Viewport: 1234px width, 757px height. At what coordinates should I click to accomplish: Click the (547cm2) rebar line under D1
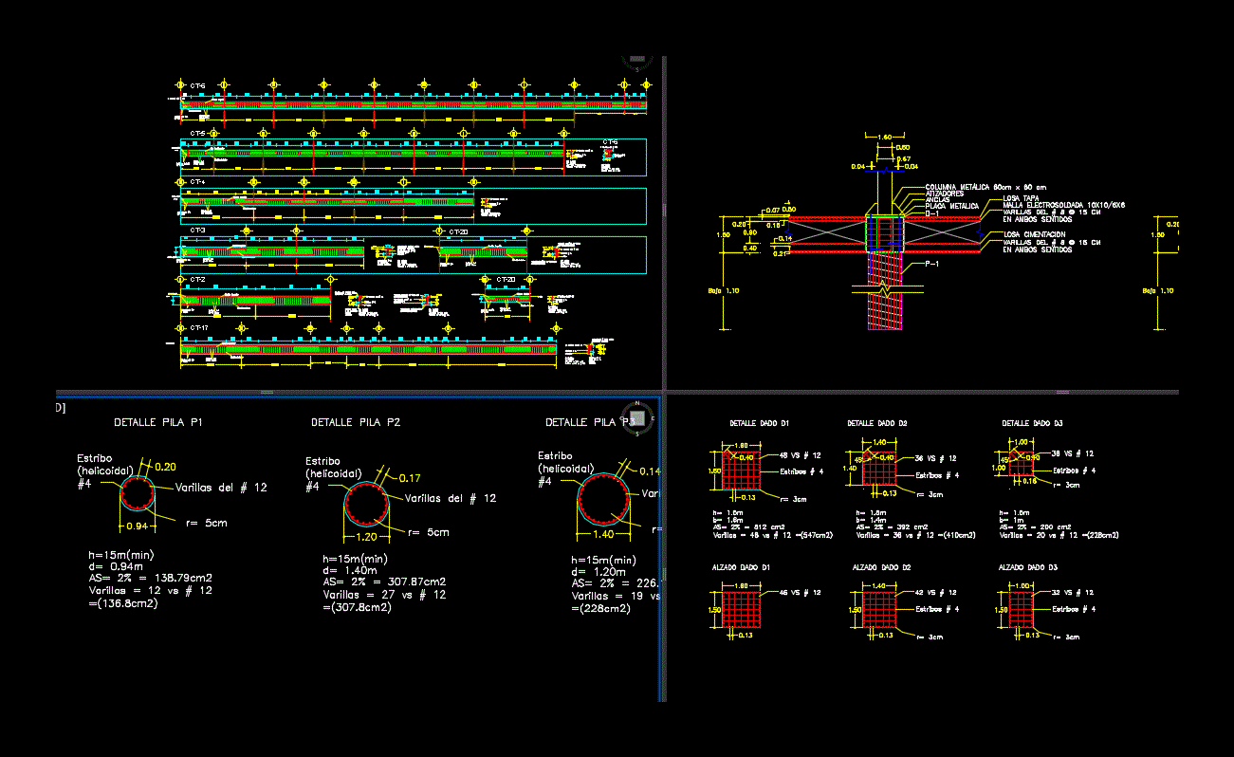point(771,535)
